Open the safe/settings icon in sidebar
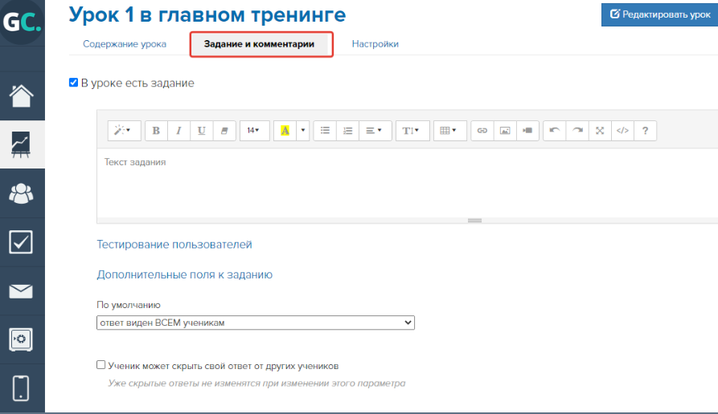This screenshot has width=718, height=414. coord(22,339)
